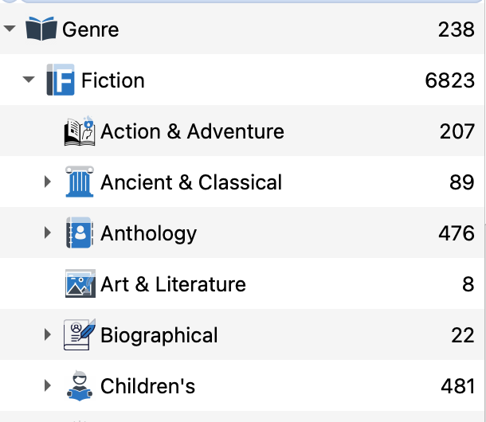Screen dimensions: 486x422
Task: Click the Biographical quill icon
Action: [x=80, y=335]
